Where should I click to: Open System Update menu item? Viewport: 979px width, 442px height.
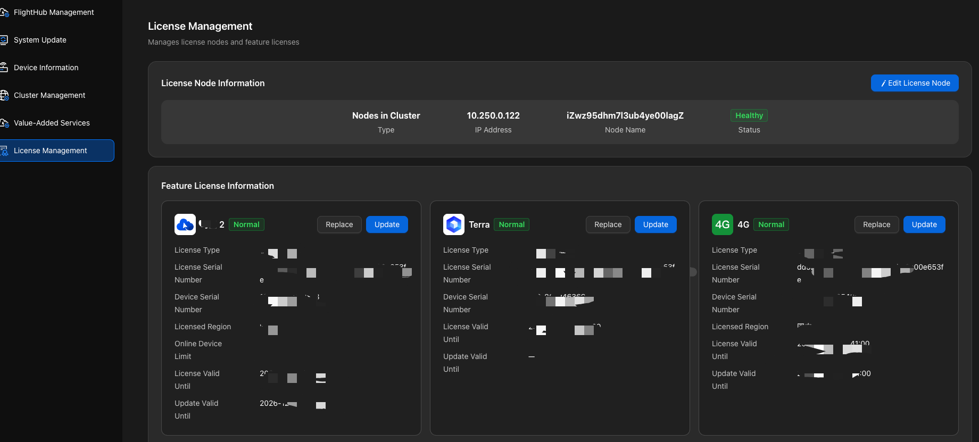[x=40, y=40]
